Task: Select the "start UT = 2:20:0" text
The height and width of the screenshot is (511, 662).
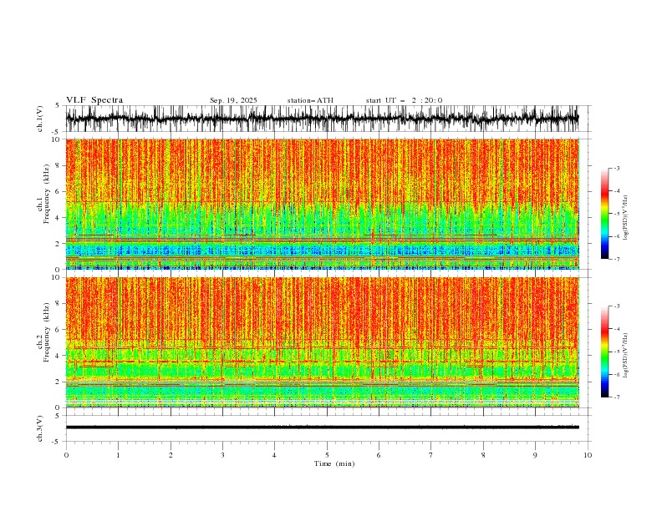Action: (404, 100)
